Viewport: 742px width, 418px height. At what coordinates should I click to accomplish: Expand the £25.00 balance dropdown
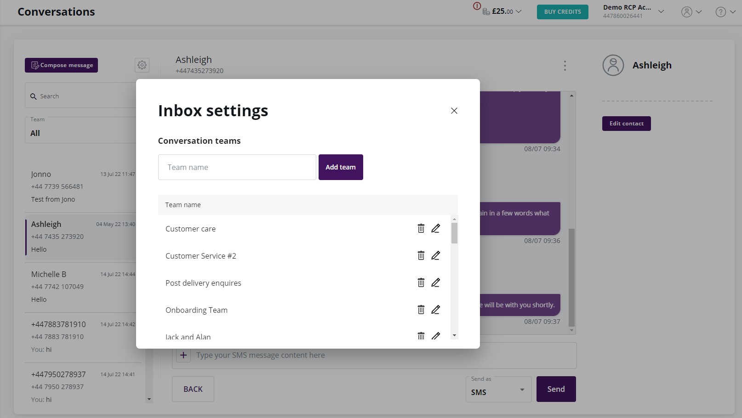[519, 11]
